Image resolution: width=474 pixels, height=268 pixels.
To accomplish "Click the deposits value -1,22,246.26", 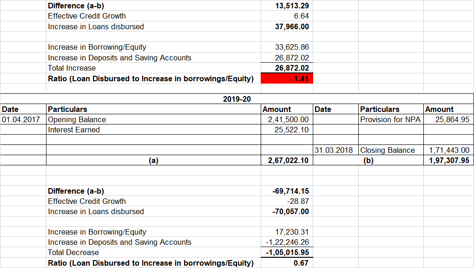I will (287, 242).
